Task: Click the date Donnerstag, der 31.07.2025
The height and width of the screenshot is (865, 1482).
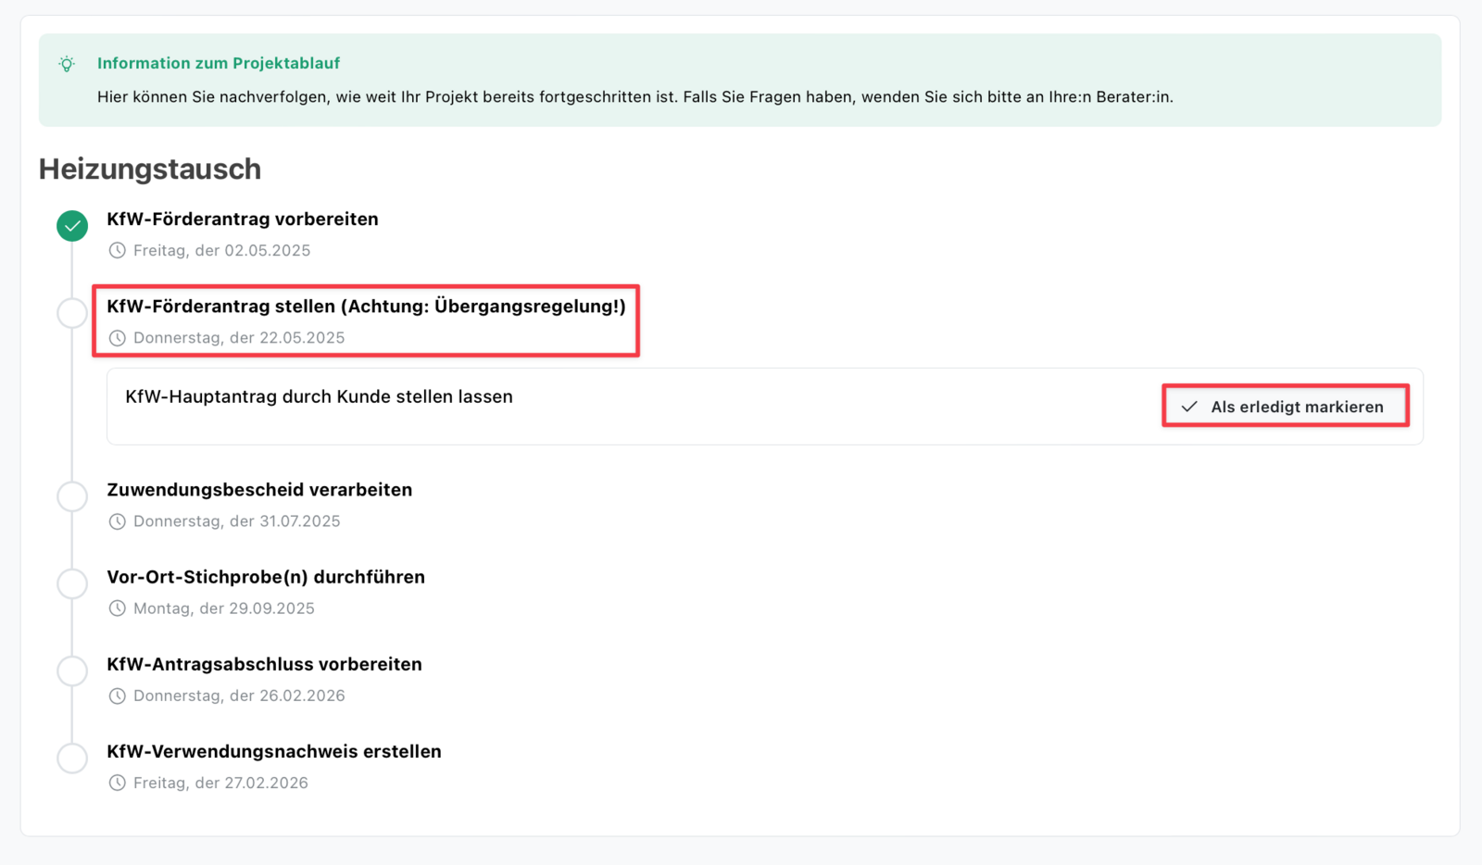Action: pos(237,520)
